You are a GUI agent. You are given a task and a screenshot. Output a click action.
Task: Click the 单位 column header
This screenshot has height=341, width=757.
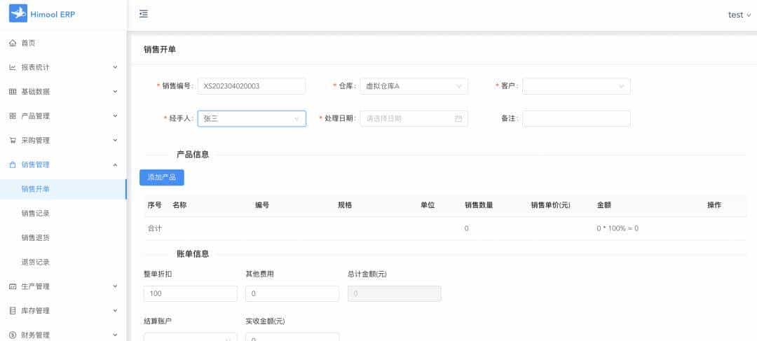point(428,205)
